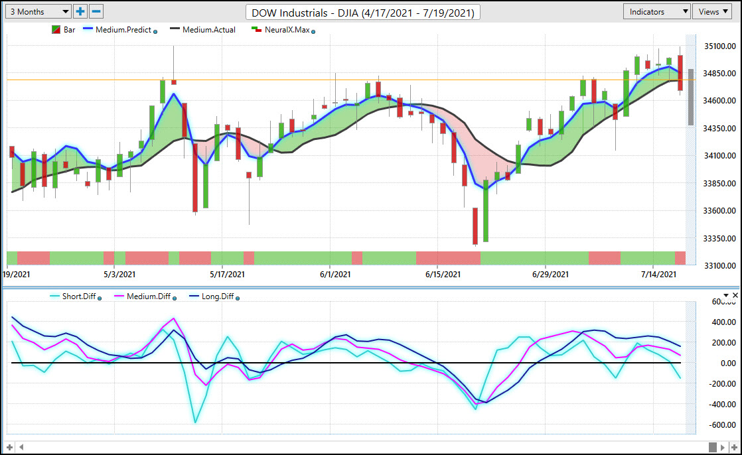Click the 6/29/2021 date label
The height and width of the screenshot is (455, 742).
point(550,275)
